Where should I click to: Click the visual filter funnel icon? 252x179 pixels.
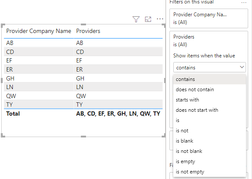click(x=136, y=19)
